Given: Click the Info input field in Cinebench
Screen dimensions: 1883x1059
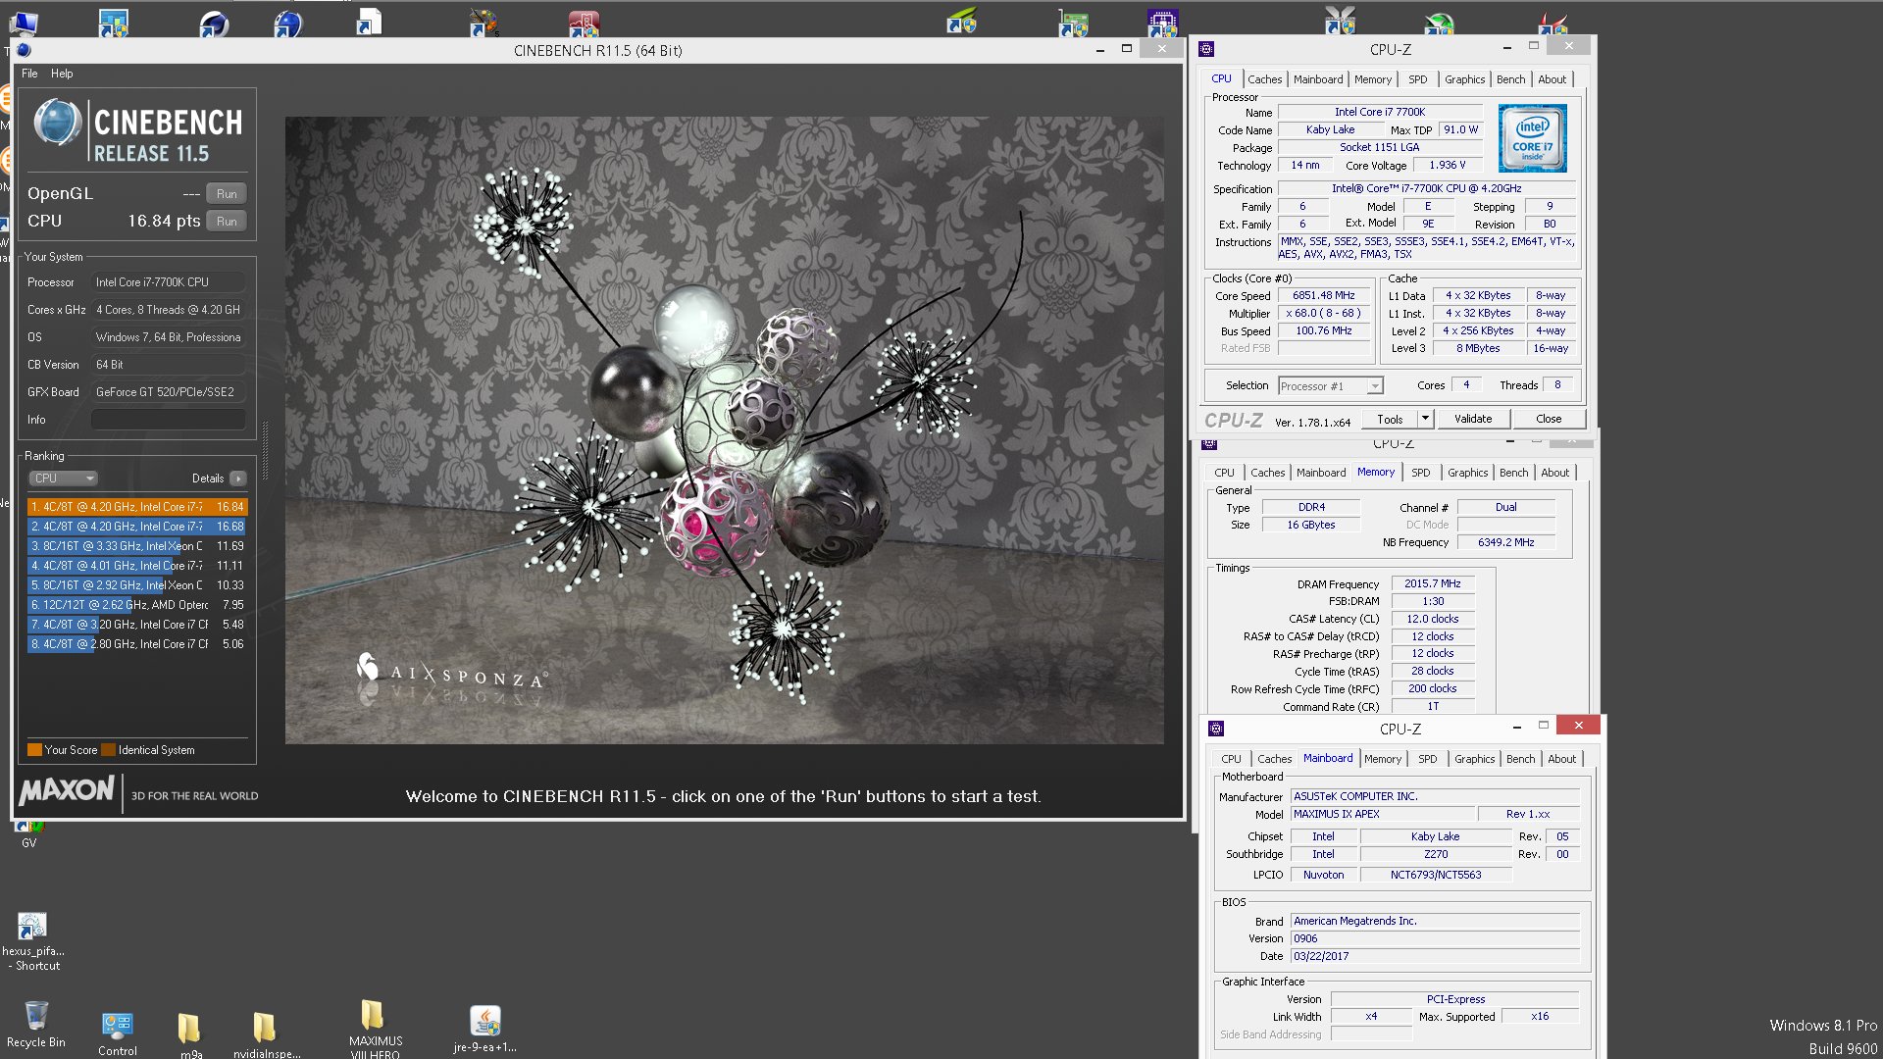Looking at the screenshot, I should click(x=168, y=420).
